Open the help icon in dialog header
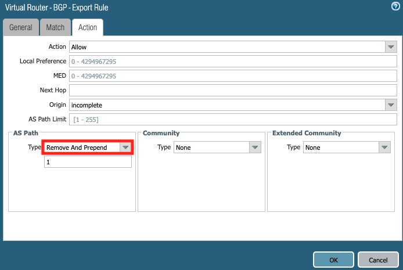 tap(395, 6)
